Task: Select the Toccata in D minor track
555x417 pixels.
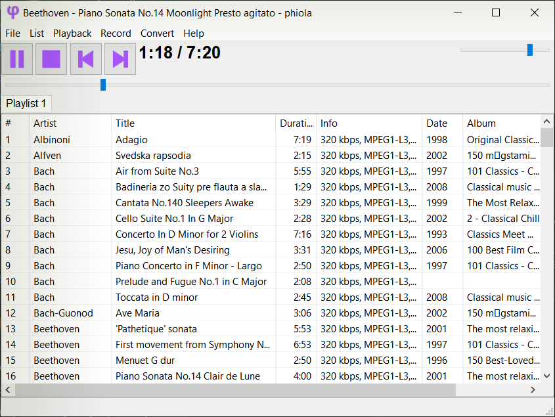Action: 156,297
